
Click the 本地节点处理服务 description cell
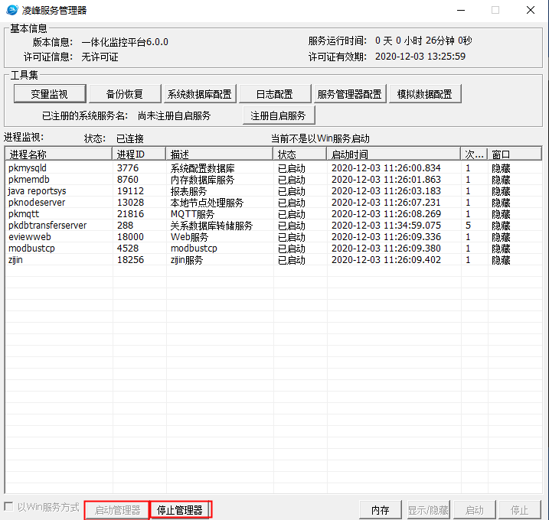click(x=207, y=203)
